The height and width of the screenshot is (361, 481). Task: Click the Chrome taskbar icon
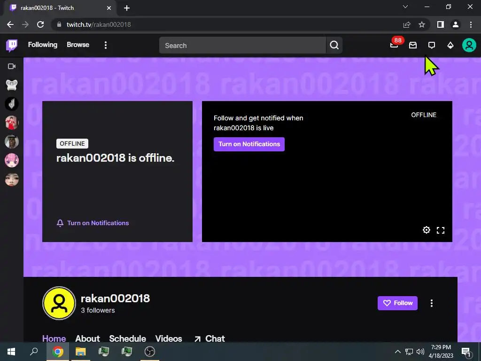pyautogui.click(x=57, y=352)
